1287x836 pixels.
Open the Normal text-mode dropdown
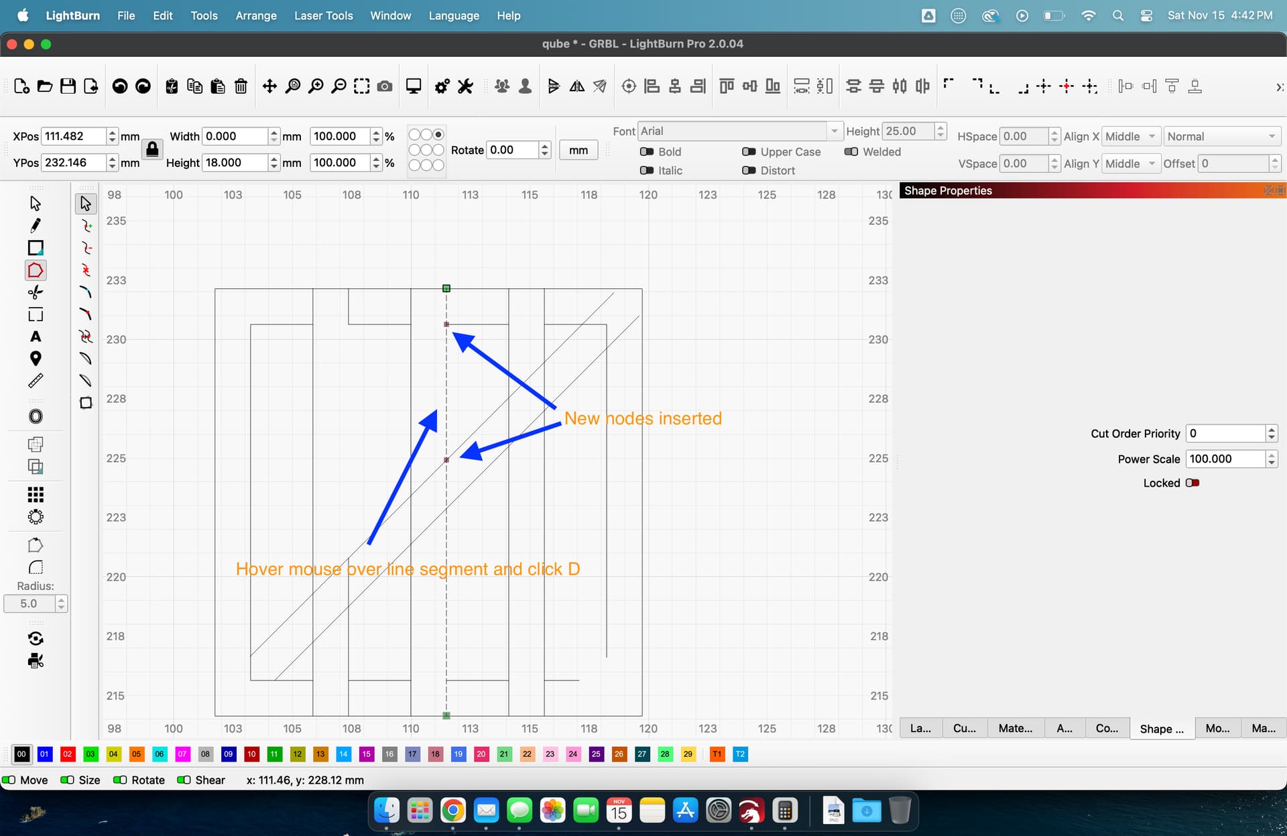[1221, 137]
